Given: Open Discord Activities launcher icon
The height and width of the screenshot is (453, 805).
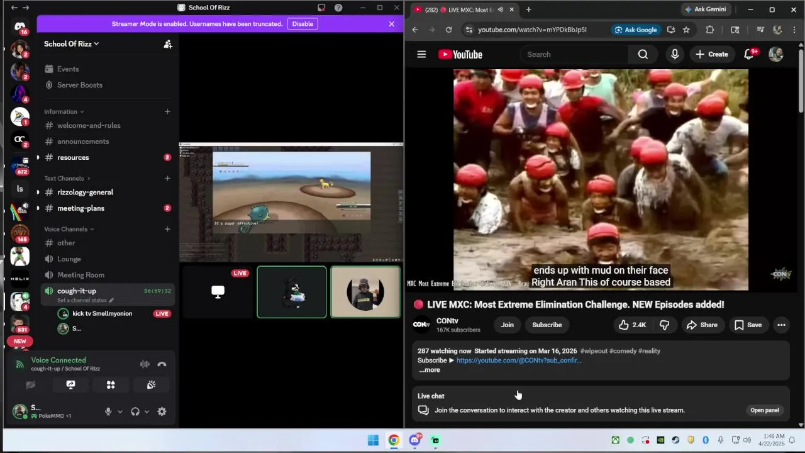Looking at the screenshot, I should point(111,385).
